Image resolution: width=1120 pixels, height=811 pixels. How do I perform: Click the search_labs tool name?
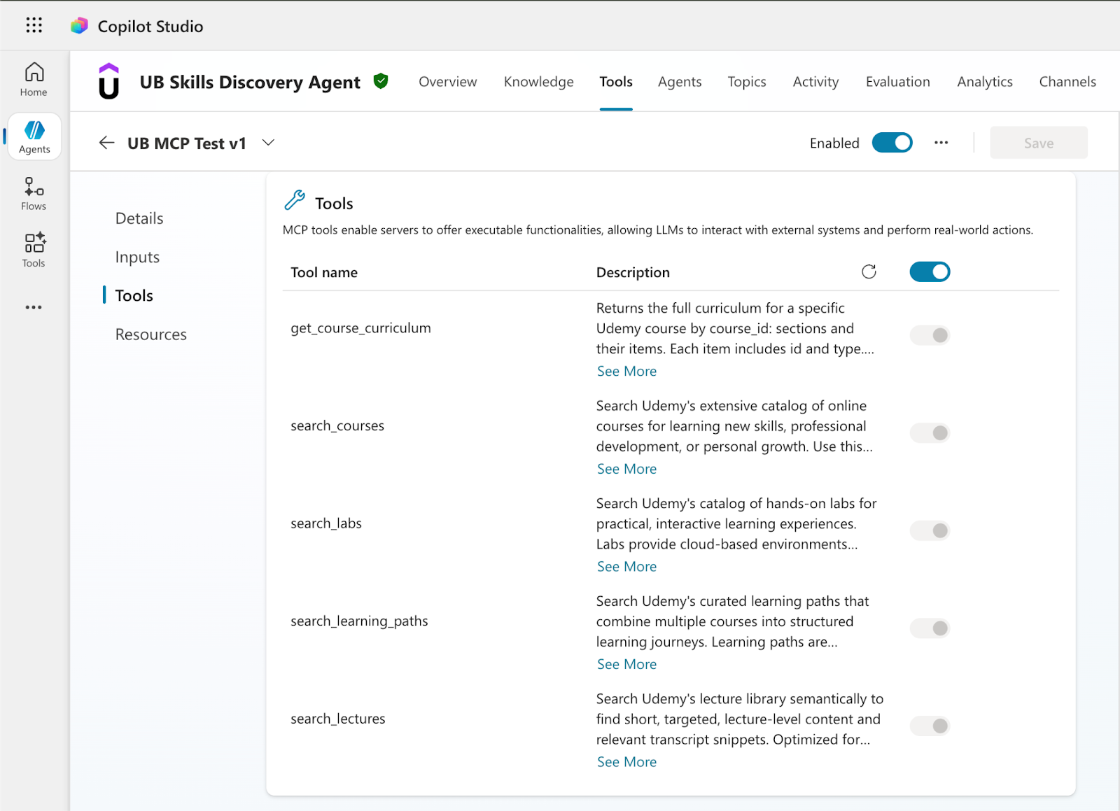tap(326, 523)
